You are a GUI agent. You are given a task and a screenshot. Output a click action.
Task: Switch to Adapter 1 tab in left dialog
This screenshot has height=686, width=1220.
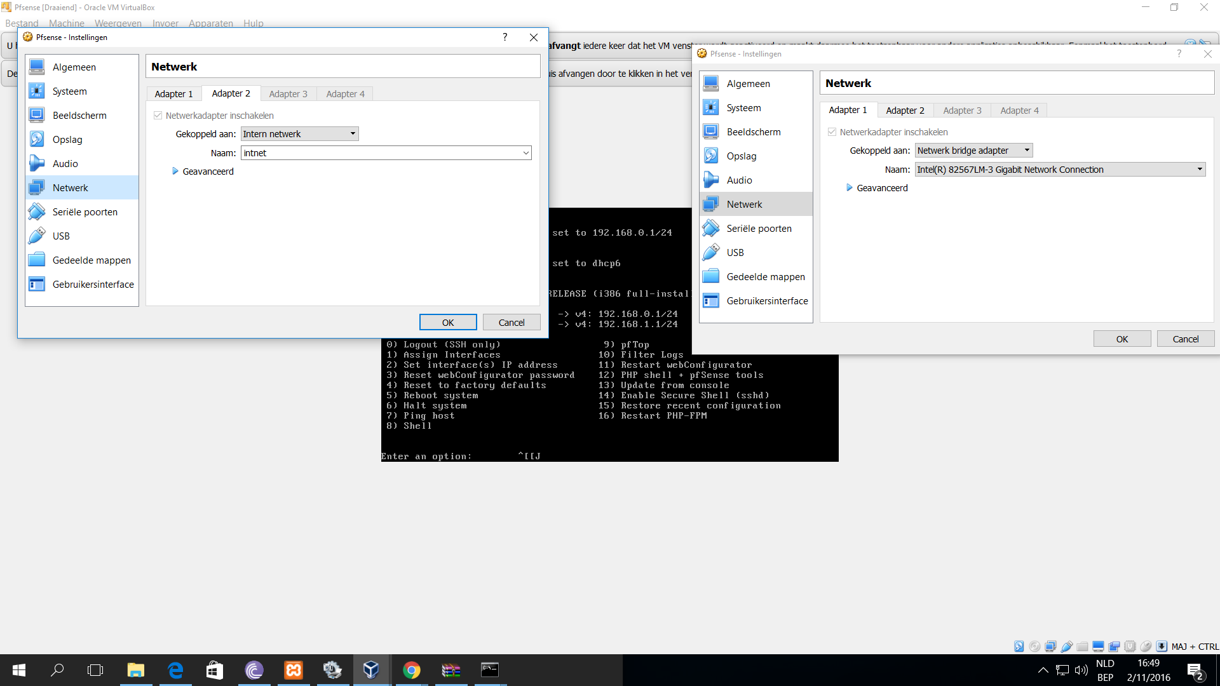click(x=173, y=94)
